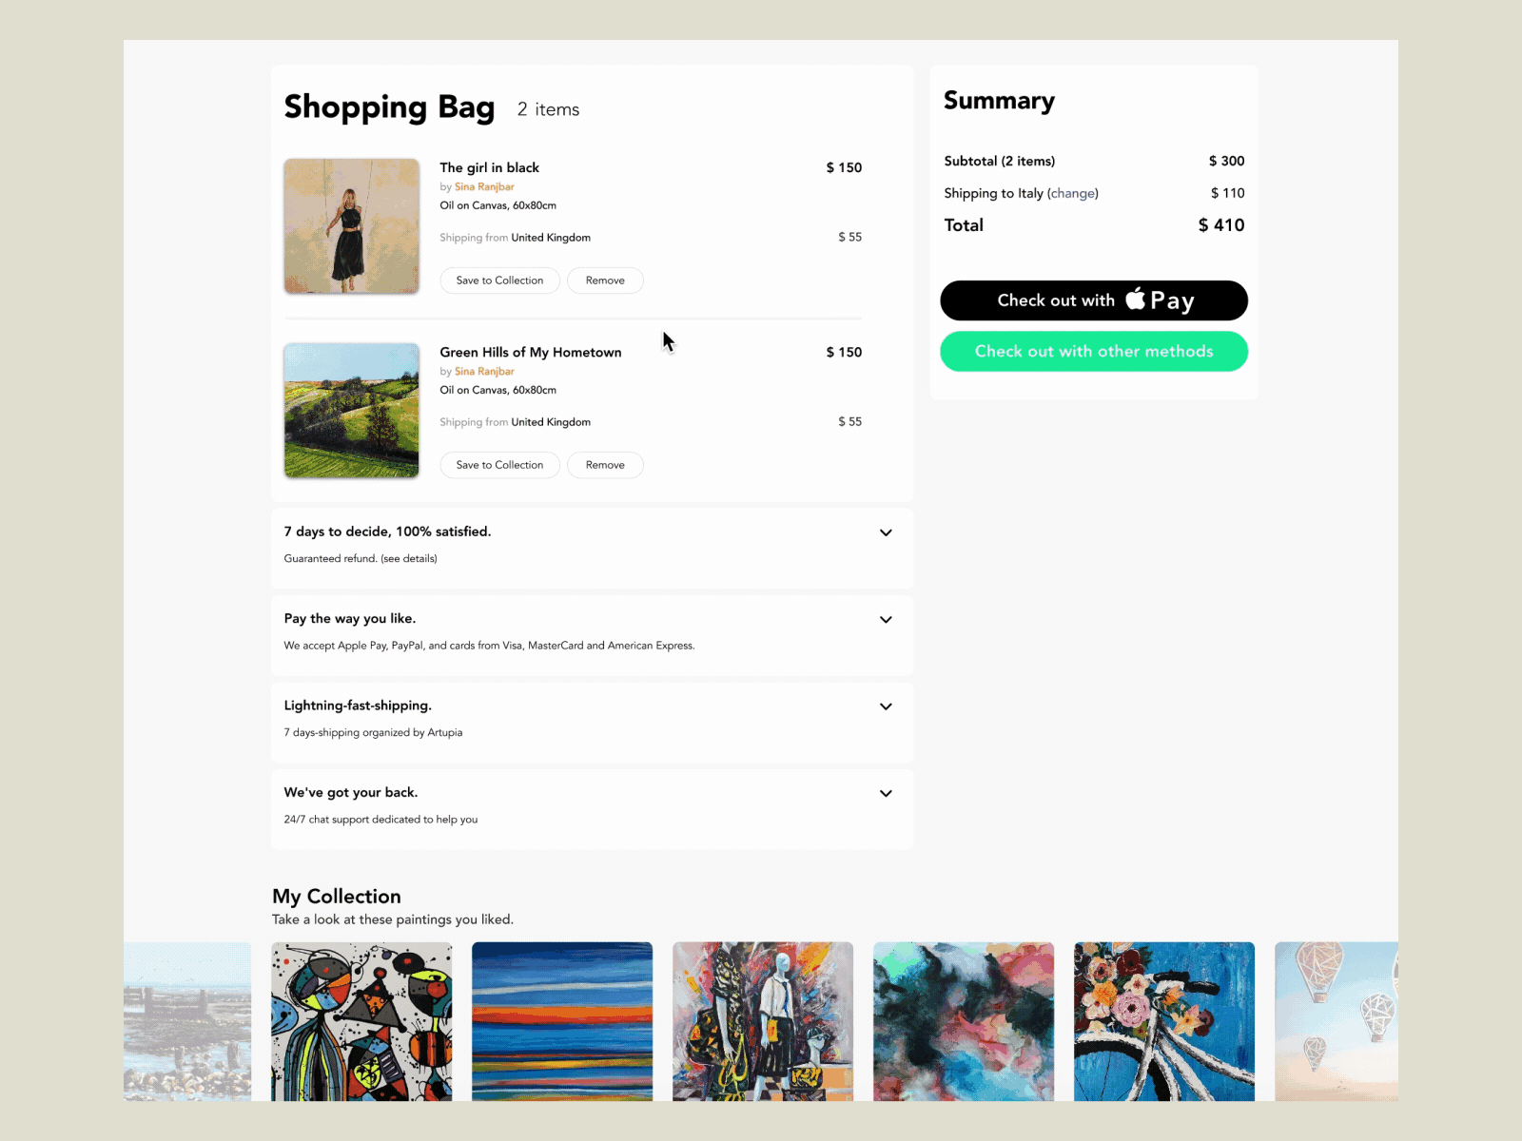Check out with other methods
Image resolution: width=1522 pixels, height=1141 pixels.
coord(1093,351)
